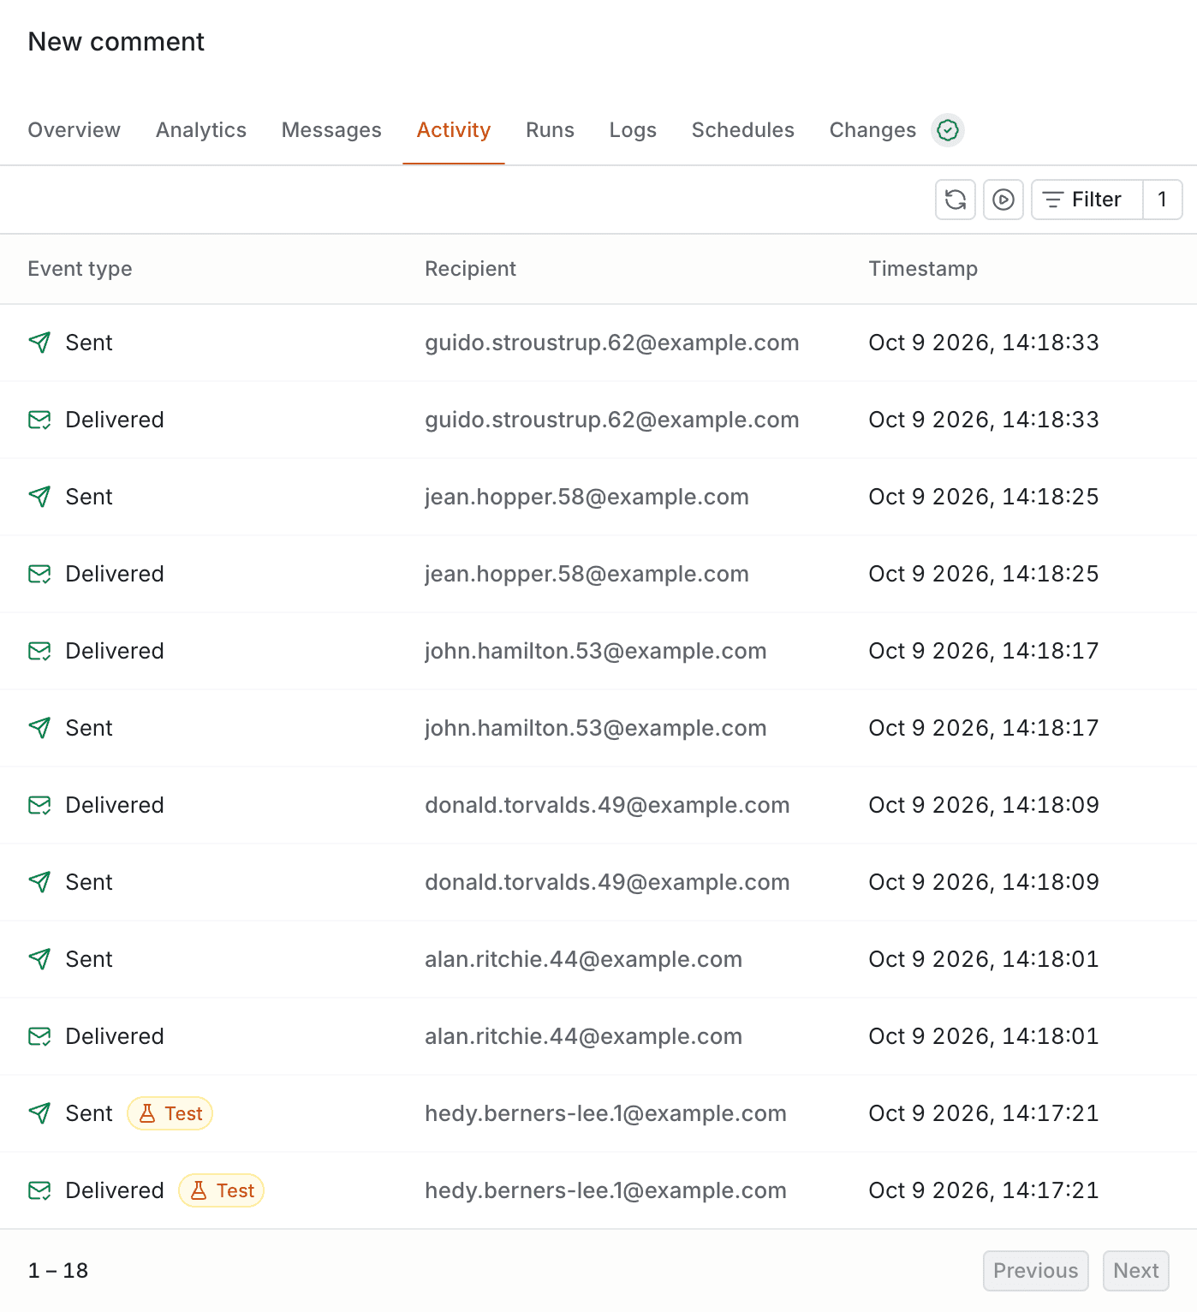Click the Sent row's recipient john.hamilton.53@example.com
Viewport: 1197px width, 1312px height.
(x=596, y=728)
